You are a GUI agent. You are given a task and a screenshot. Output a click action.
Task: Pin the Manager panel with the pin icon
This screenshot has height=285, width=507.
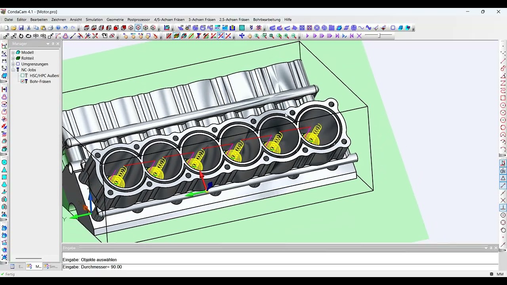(53, 44)
